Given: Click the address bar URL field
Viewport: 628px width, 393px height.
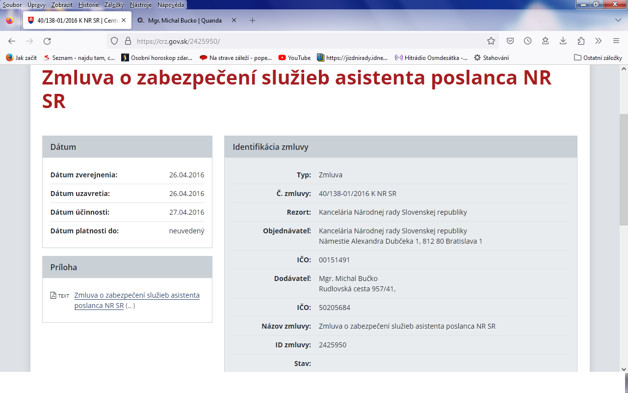Looking at the screenshot, I should point(294,41).
